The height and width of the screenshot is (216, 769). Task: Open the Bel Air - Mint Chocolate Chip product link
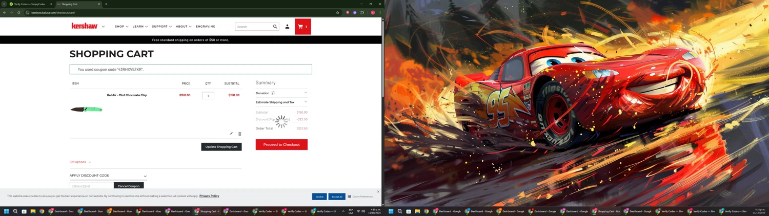127,95
